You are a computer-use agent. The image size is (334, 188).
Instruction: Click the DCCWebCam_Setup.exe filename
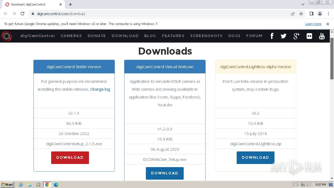click(x=165, y=160)
